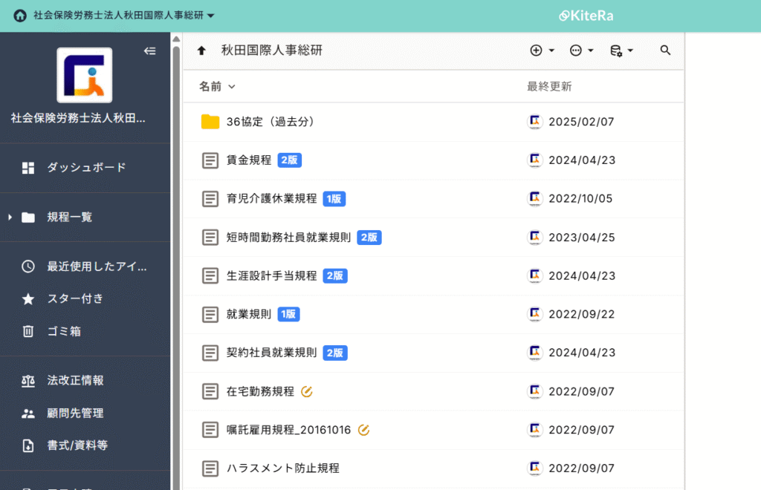Open ダッシュボード from the sidebar
The height and width of the screenshot is (490, 761).
[86, 168]
